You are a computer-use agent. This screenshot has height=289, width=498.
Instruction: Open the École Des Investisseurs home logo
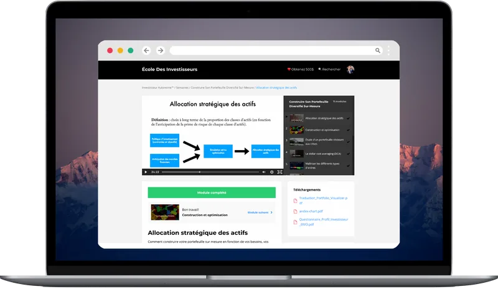[x=169, y=69]
